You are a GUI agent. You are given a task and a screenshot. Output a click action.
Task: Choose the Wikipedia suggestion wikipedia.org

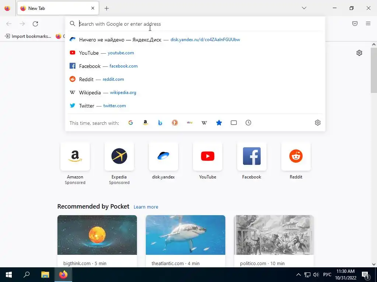(195, 92)
